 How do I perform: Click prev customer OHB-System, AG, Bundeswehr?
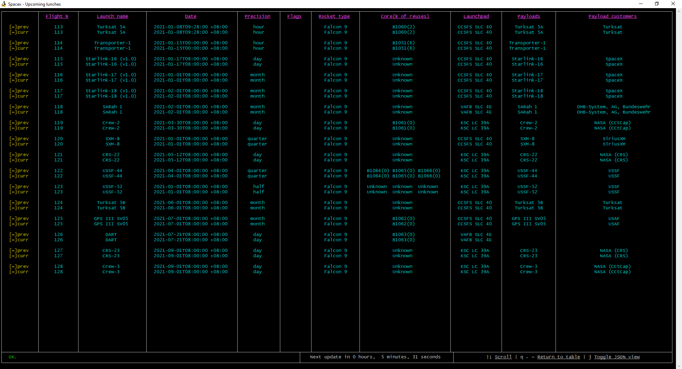click(x=614, y=107)
